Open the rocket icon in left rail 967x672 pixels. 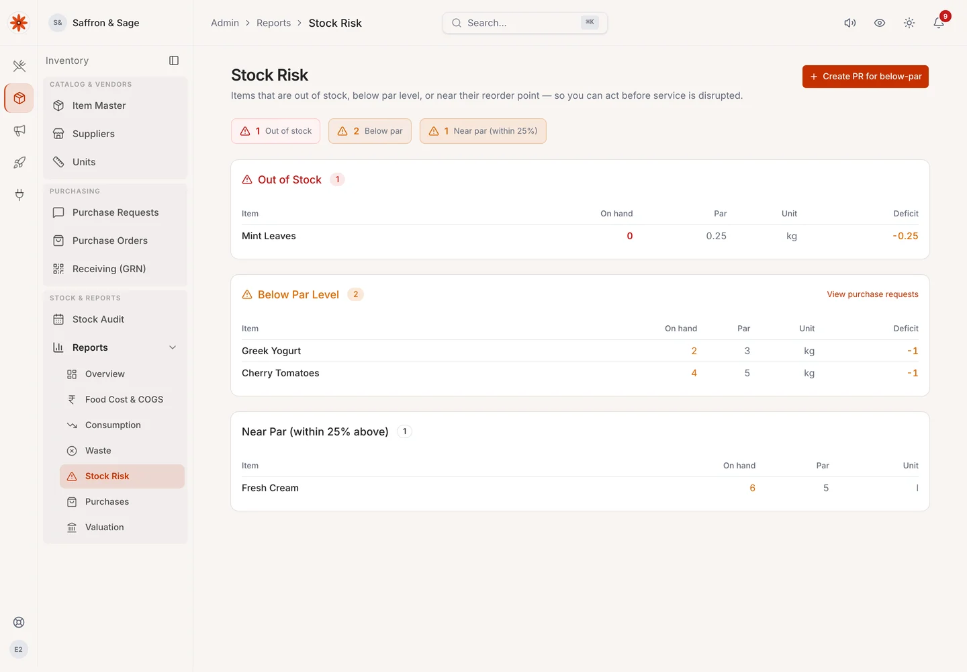pyautogui.click(x=19, y=163)
